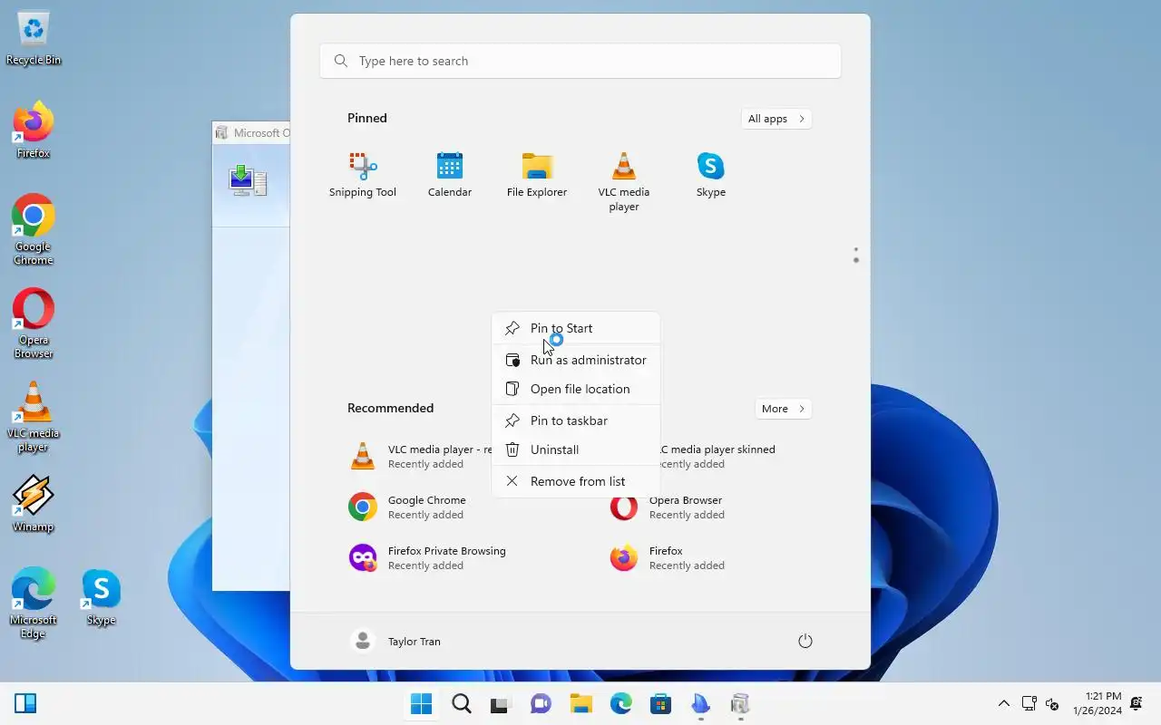Open pinned Calendar app
Screen dimensions: 1161x725
450,175
